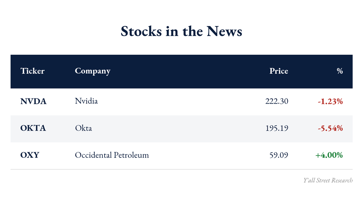Click the dark blue table header bar
363x203 pixels.
tap(181, 72)
